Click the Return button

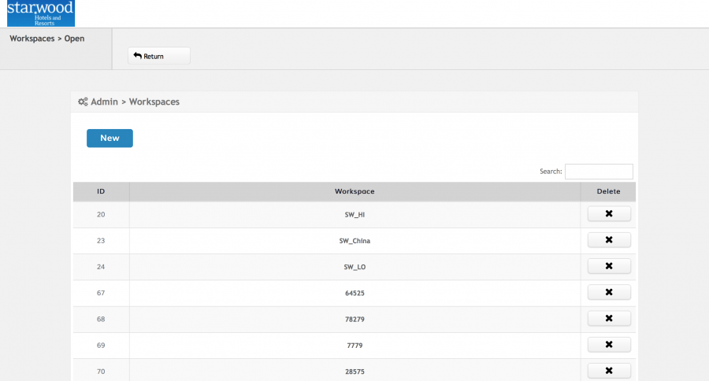tap(159, 56)
